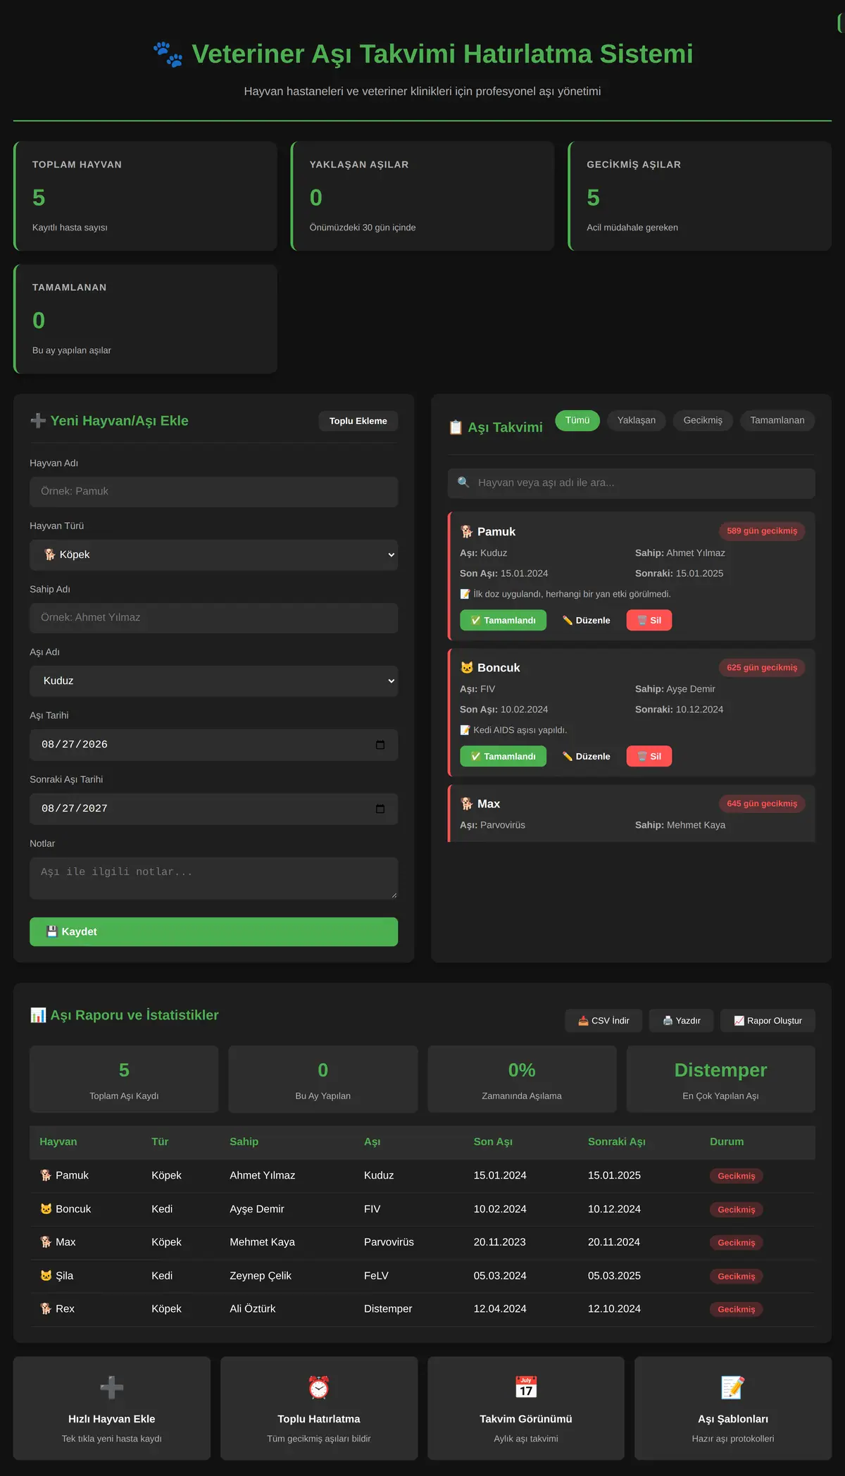This screenshot has width=845, height=1476.
Task: Click the chart icon beside Aşı Raporu heading
Action: pos(38,1015)
